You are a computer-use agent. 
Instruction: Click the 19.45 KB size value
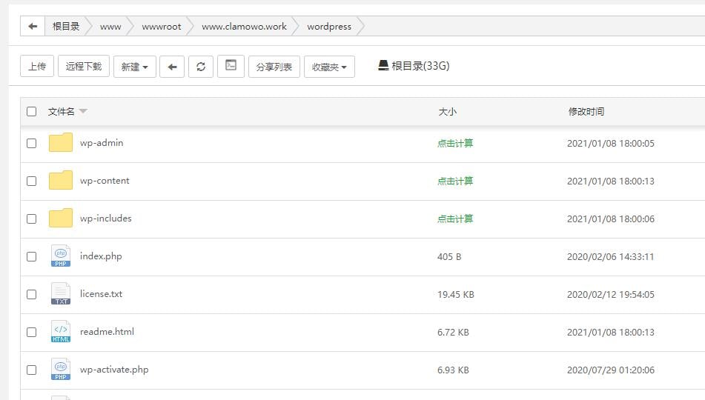(455, 294)
